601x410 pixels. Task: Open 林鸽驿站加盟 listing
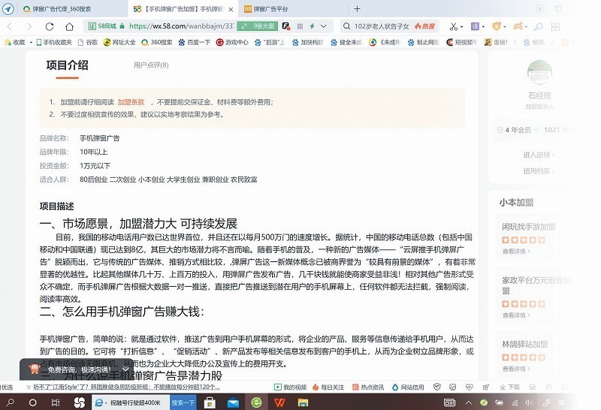coord(524,344)
